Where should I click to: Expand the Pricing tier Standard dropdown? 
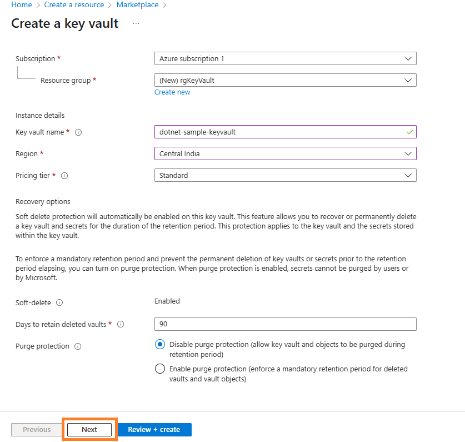click(285, 175)
